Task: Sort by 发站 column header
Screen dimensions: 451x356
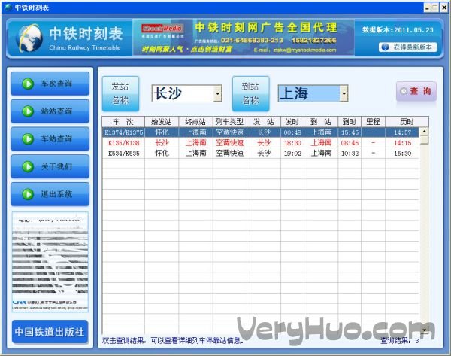Action: pyautogui.click(x=264, y=121)
